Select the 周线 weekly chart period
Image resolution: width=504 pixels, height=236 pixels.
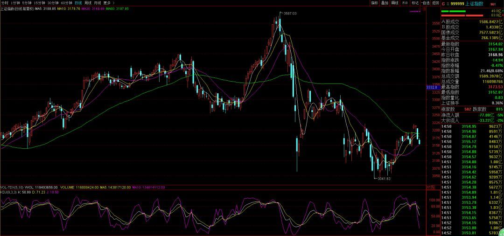click(x=88, y=3)
